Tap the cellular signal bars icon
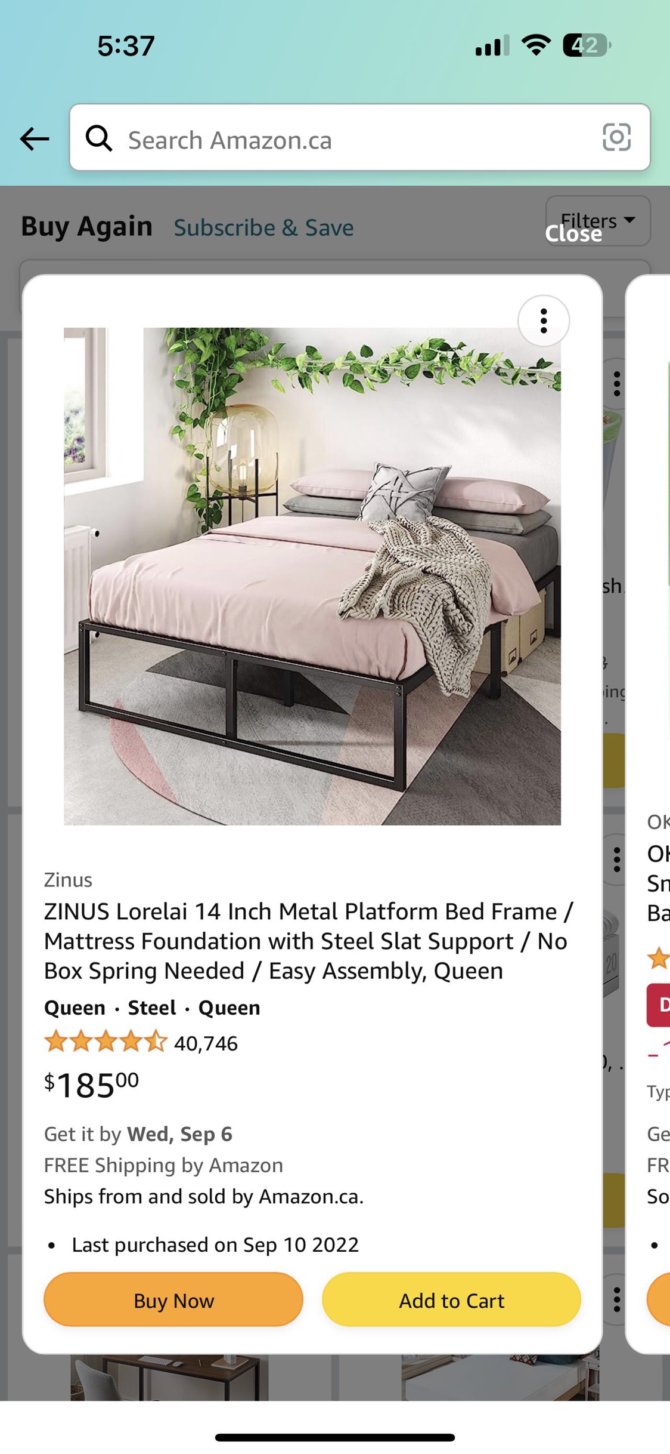 [x=492, y=45]
